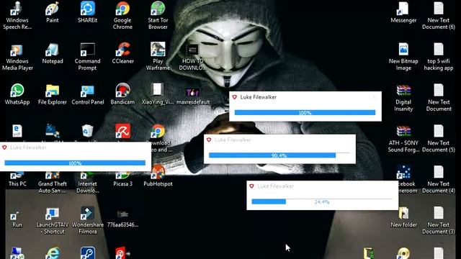Select the 776aa63546... file icon
Screen dimensions: 461x259
pos(122,219)
